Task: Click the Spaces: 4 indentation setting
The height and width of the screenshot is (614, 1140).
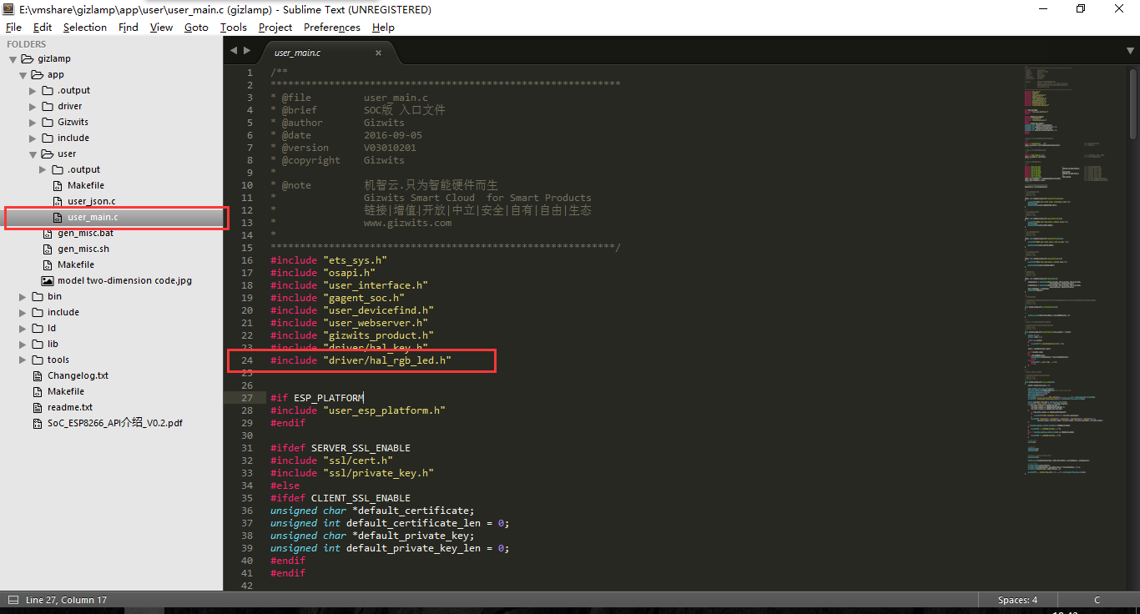Action: (1017, 600)
